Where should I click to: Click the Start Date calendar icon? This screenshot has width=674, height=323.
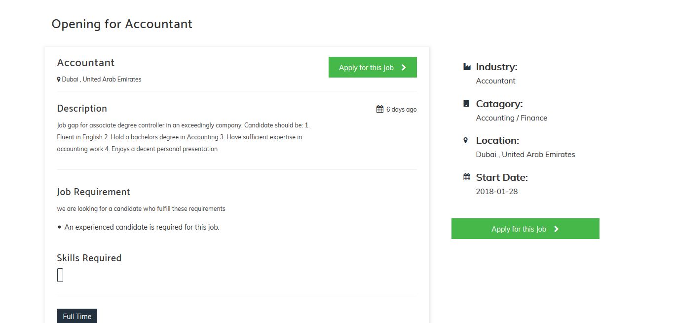click(x=467, y=177)
